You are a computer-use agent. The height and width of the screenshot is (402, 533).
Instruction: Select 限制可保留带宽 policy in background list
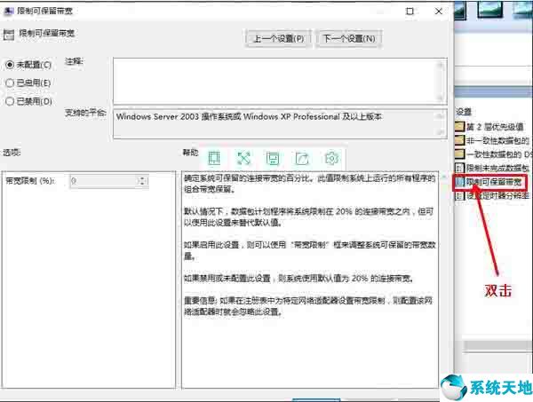494,182
